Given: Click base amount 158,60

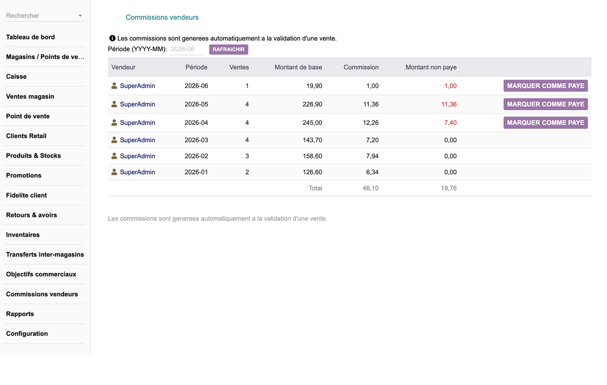Looking at the screenshot, I should tap(313, 156).
